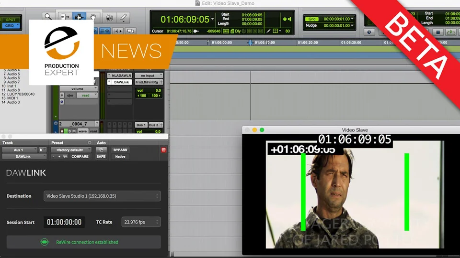This screenshot has width=460, height=258.
Task: Open the insert position b dropdown
Action: [x=43, y=150]
